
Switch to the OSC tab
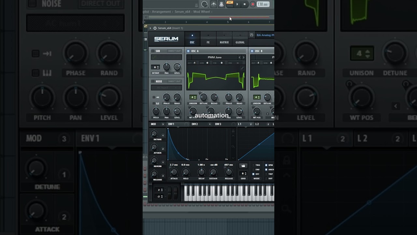192,39
